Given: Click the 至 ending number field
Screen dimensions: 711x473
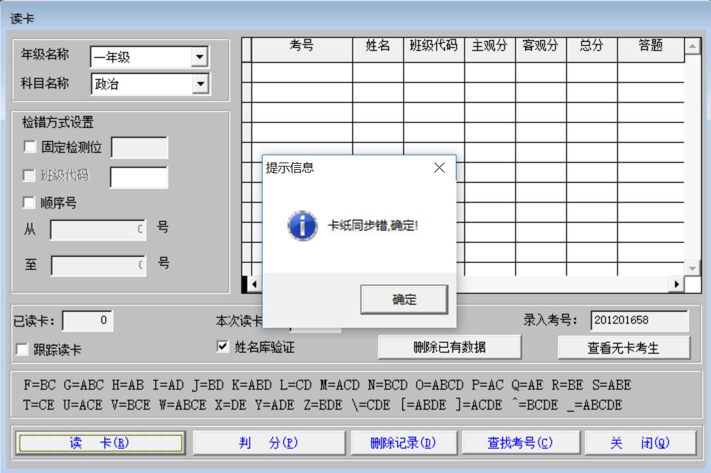Looking at the screenshot, I should pyautogui.click(x=99, y=265).
